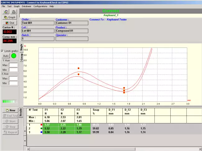The width and height of the screenshot is (202, 151).
Task: Click the Carico N load readout -0.002
Action: point(10,32)
